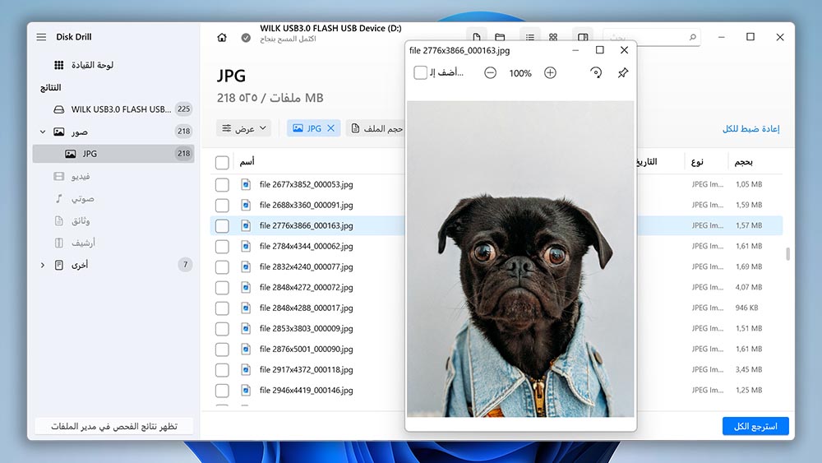The height and width of the screenshot is (463, 822).
Task: Zoom out the preview with minus icon
Action: click(490, 73)
